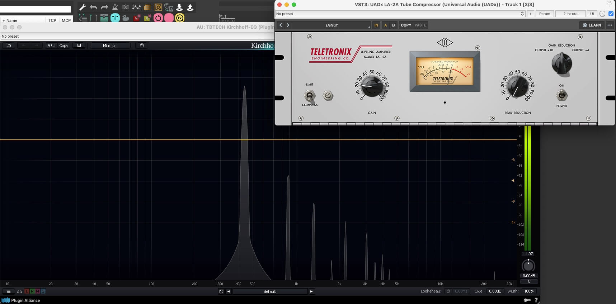The width and height of the screenshot is (616, 304).
Task: Switch to the MCP tab
Action: pyautogui.click(x=66, y=20)
